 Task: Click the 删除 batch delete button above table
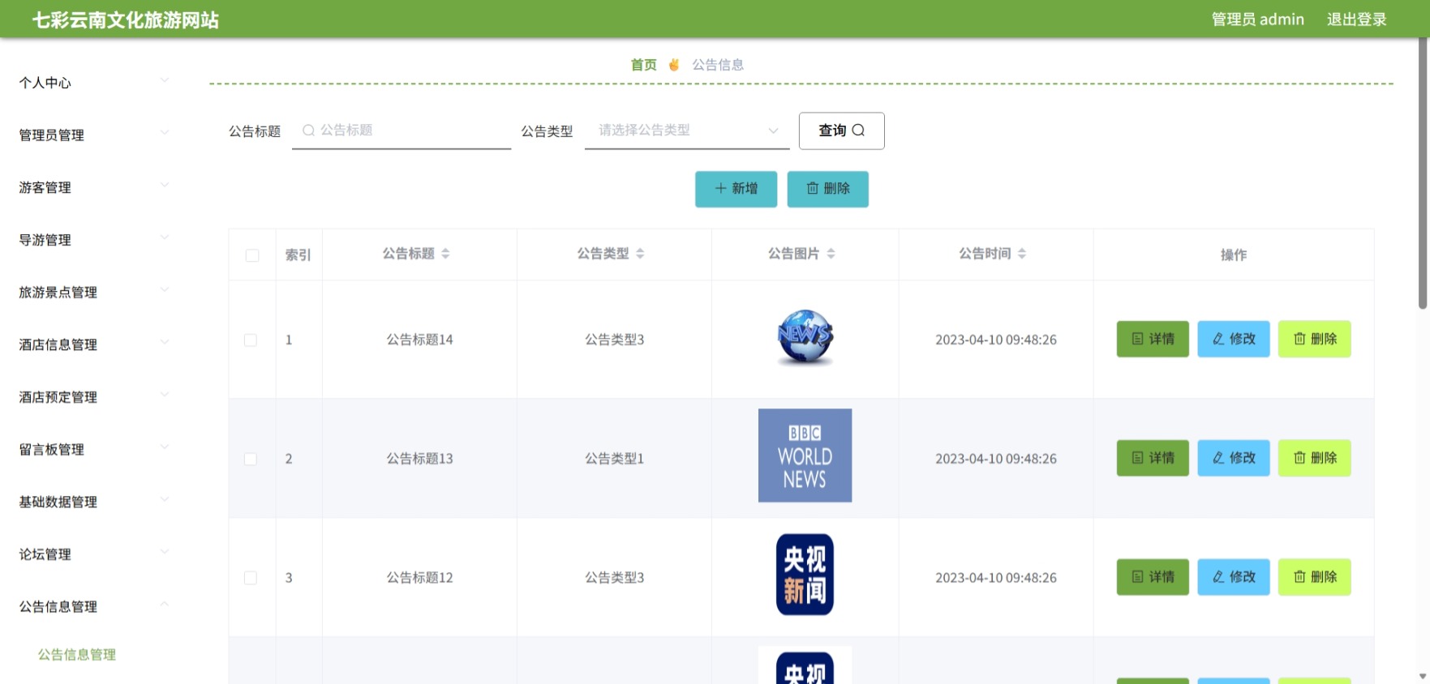pyautogui.click(x=827, y=189)
